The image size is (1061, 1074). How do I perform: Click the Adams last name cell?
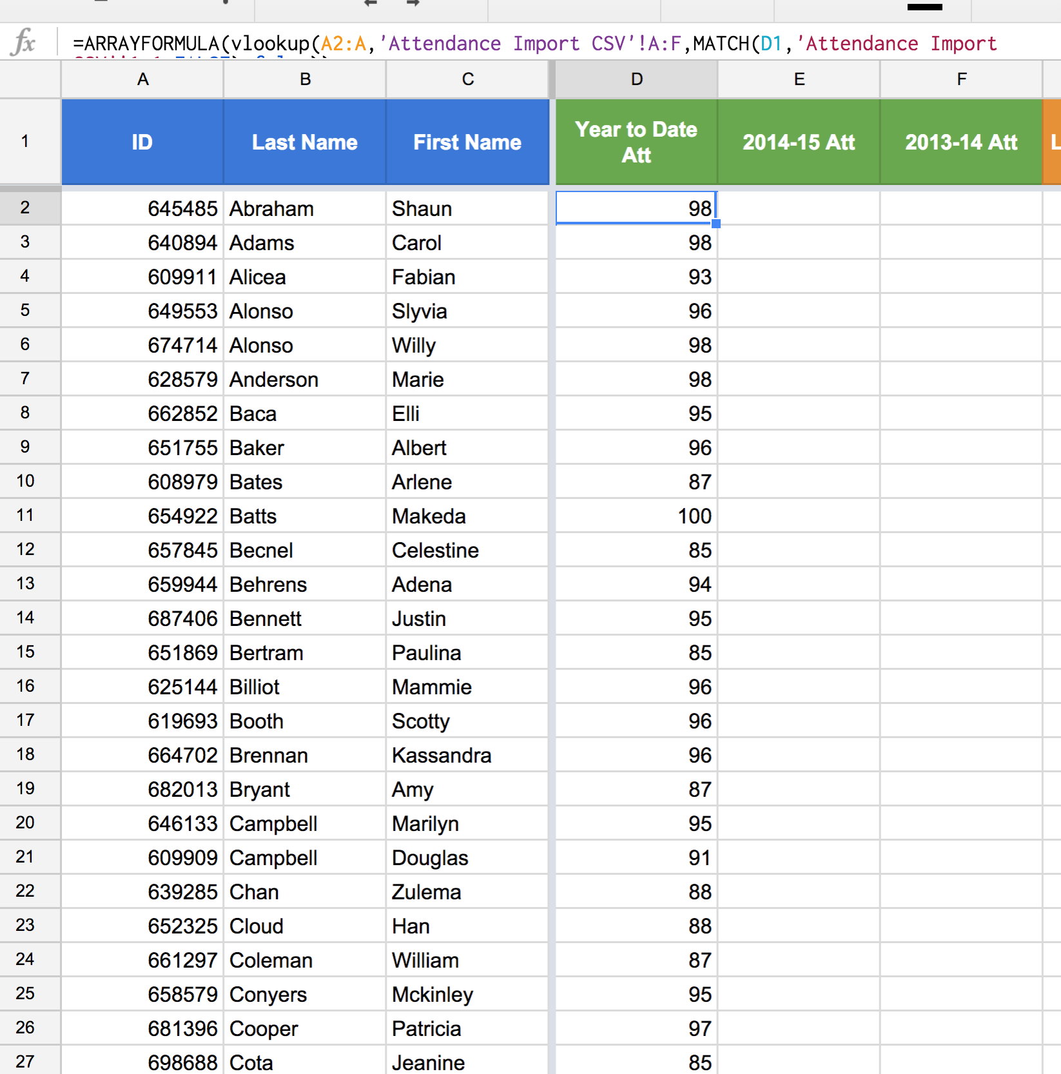305,242
